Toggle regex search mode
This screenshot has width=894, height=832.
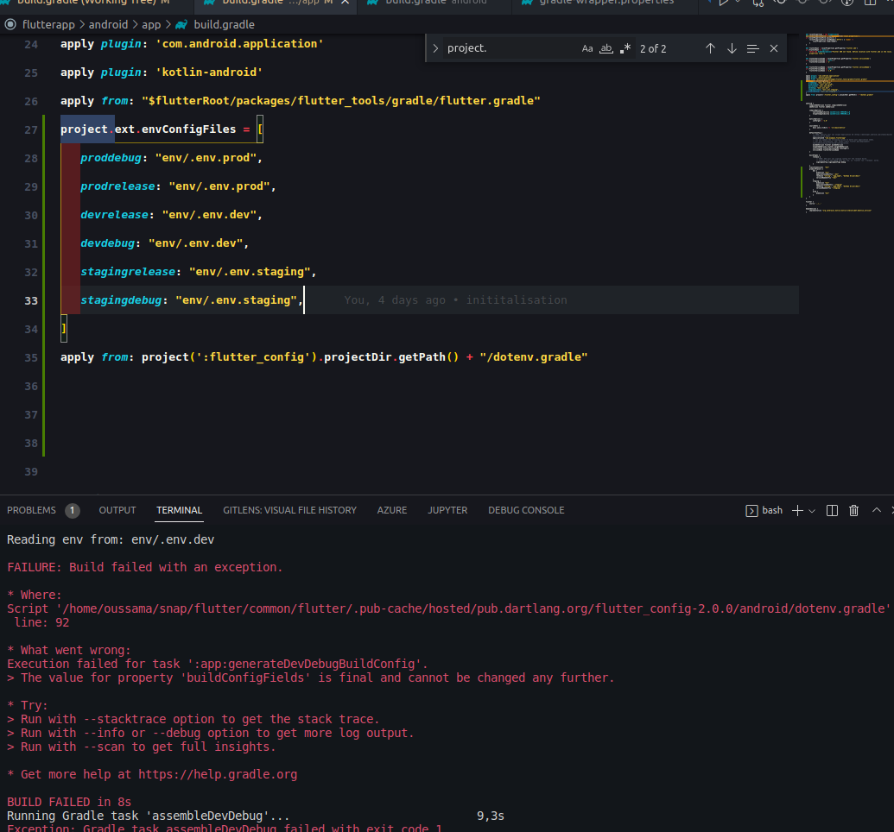pyautogui.click(x=625, y=48)
